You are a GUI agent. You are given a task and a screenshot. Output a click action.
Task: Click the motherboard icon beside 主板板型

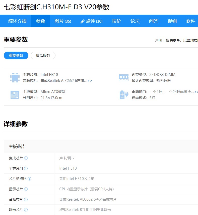15,95
